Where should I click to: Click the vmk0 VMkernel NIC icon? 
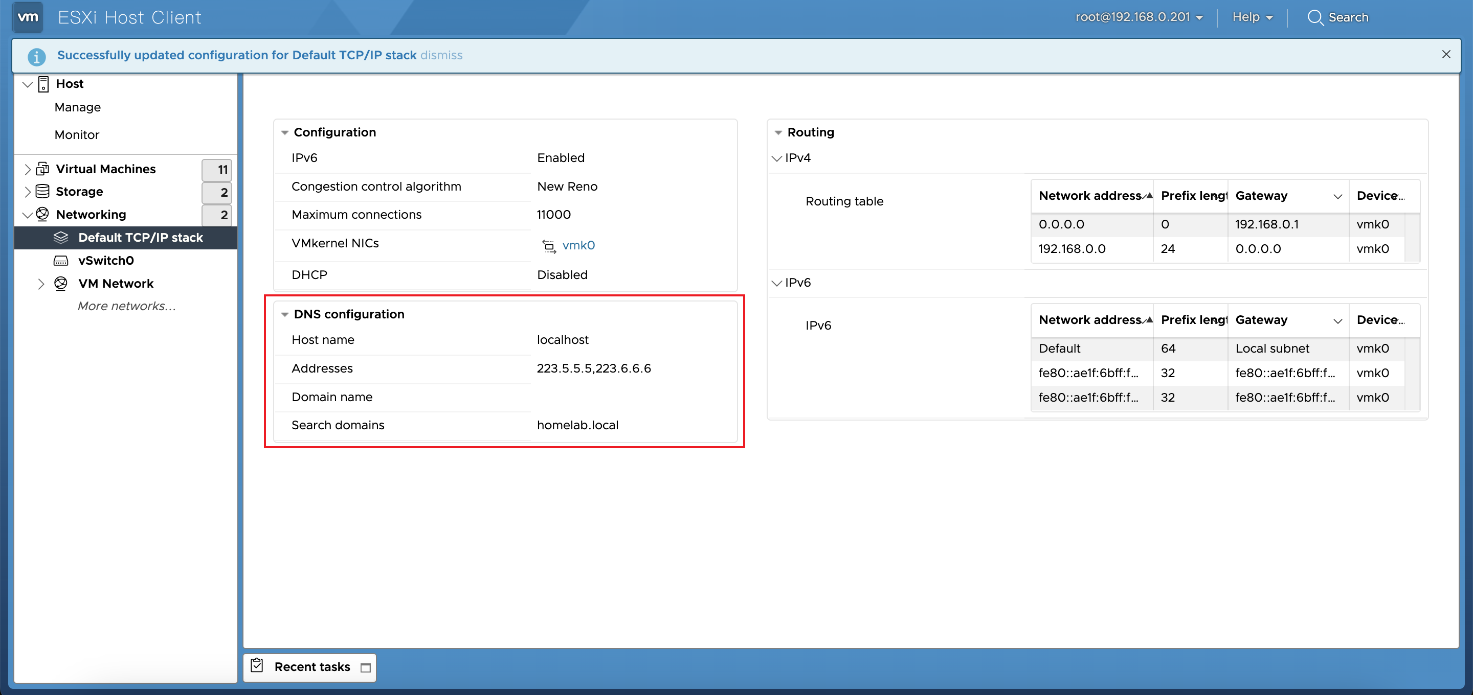[x=549, y=246]
